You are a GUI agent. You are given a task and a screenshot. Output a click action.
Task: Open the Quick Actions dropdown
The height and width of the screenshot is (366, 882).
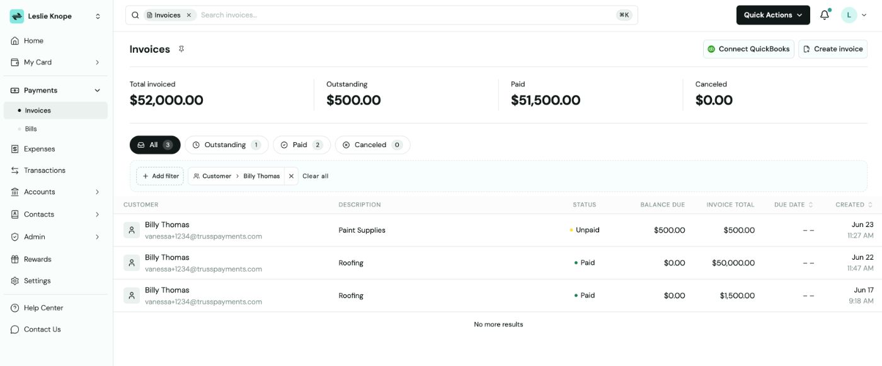[773, 15]
